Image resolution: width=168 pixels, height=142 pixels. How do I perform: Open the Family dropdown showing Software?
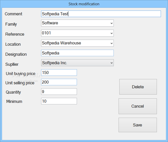tap(77, 23)
